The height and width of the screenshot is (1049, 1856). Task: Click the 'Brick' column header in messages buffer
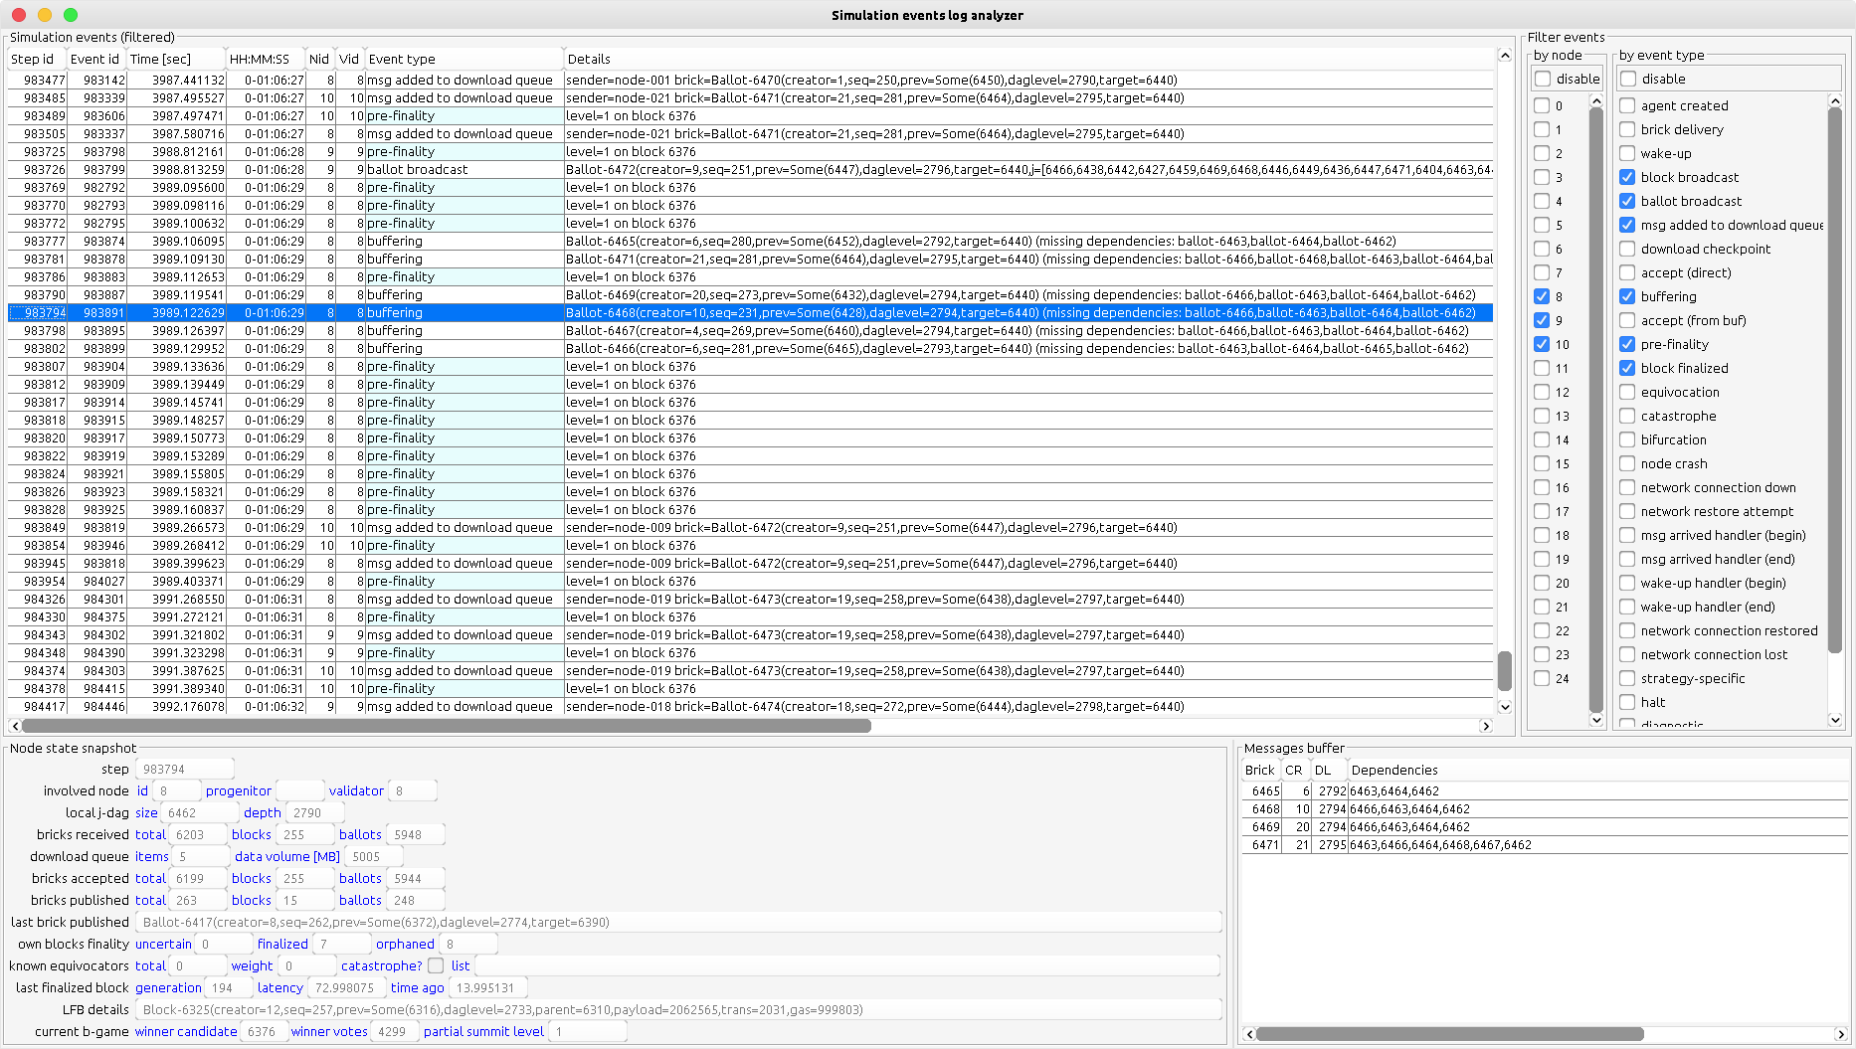tap(1261, 770)
